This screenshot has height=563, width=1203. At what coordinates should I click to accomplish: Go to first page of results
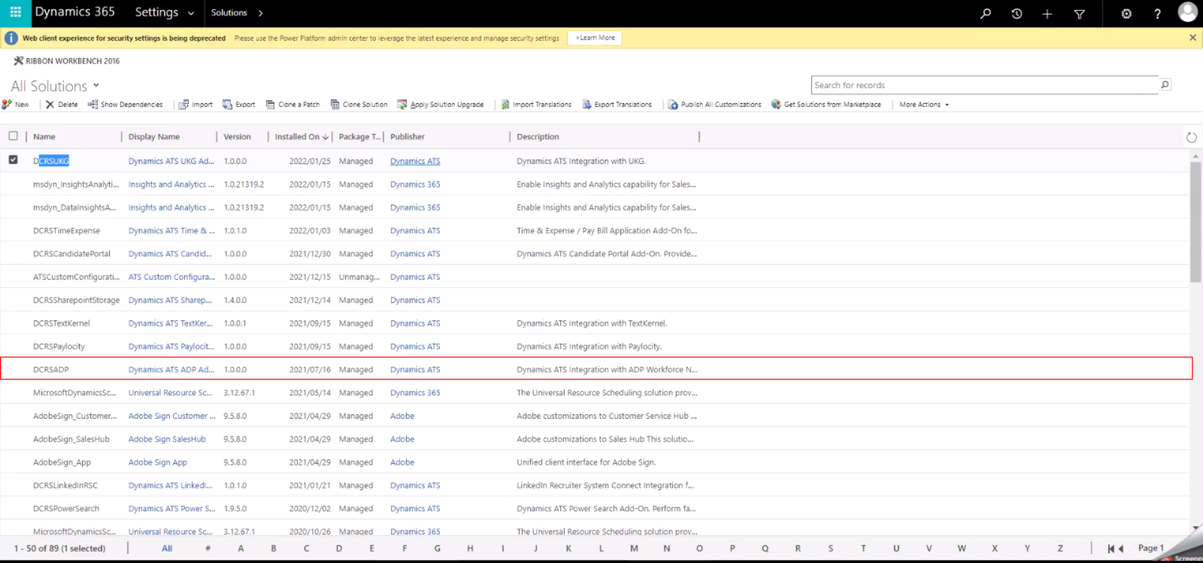point(1111,549)
